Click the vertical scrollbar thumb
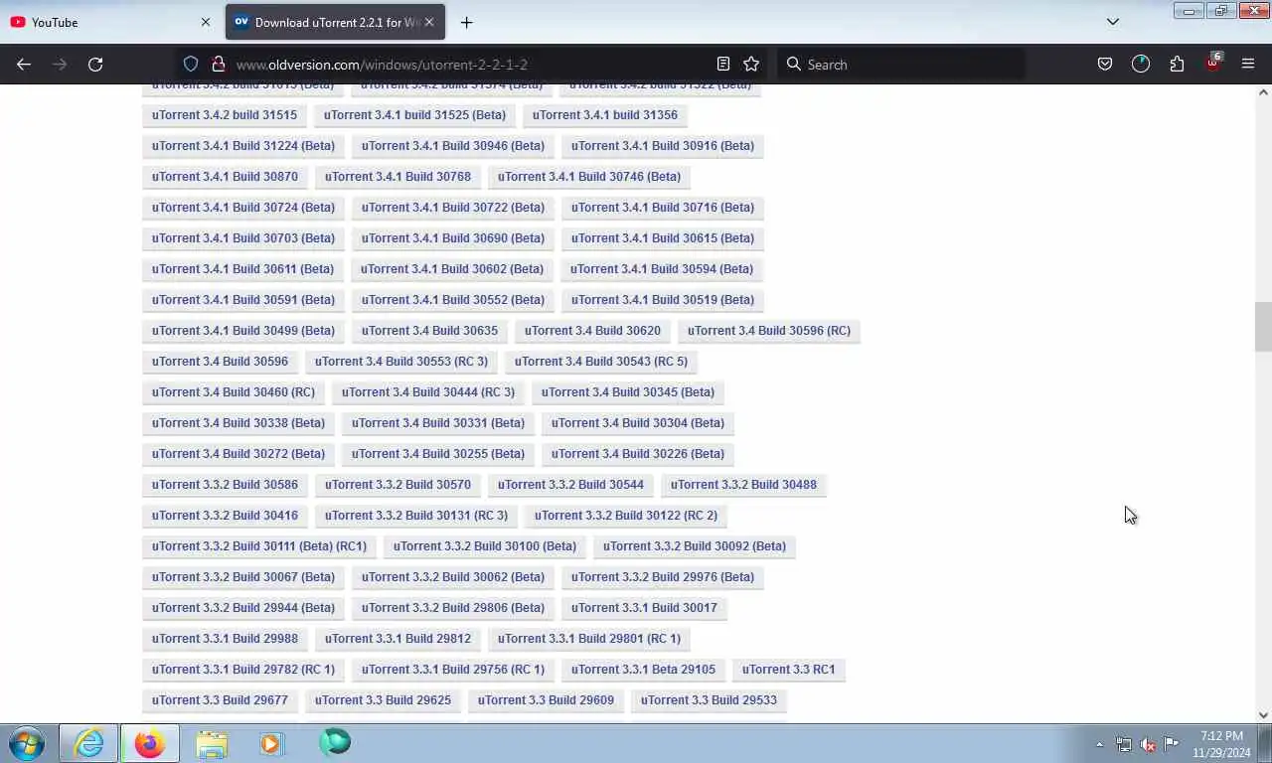The height and width of the screenshot is (763, 1272). (x=1263, y=327)
